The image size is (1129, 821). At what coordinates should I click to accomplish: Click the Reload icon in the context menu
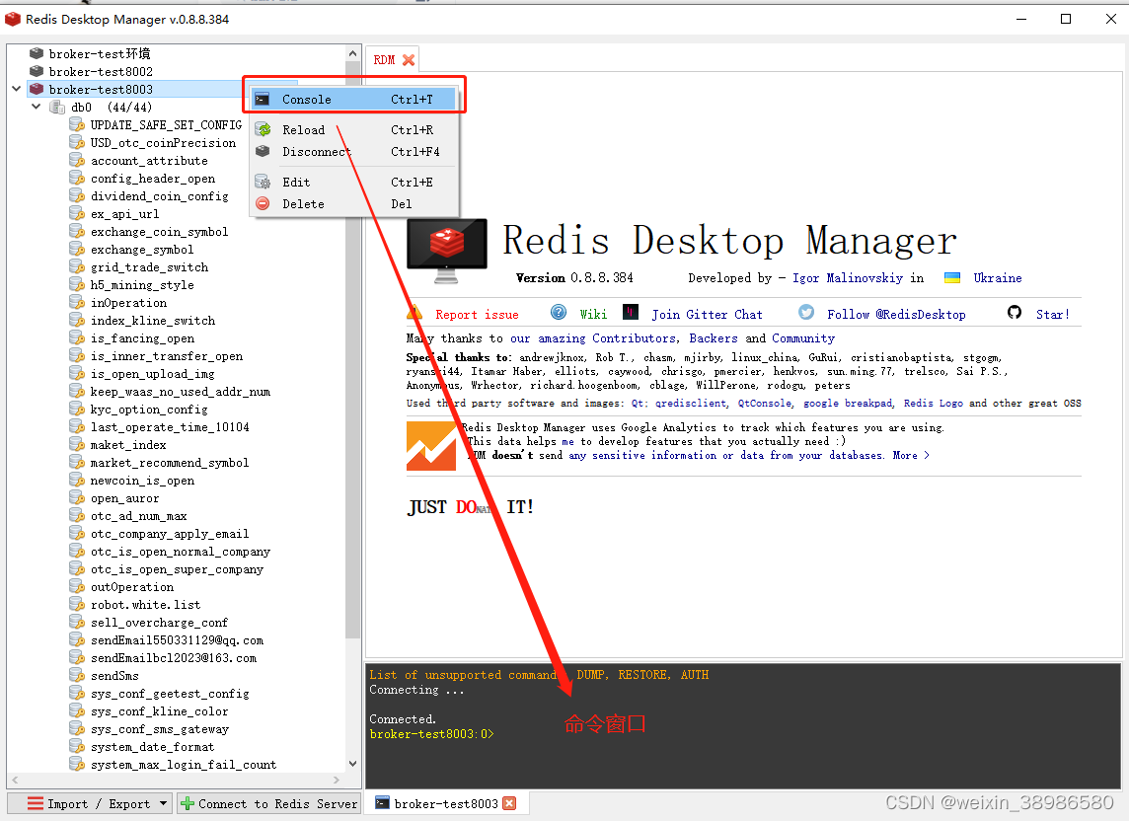(x=263, y=129)
